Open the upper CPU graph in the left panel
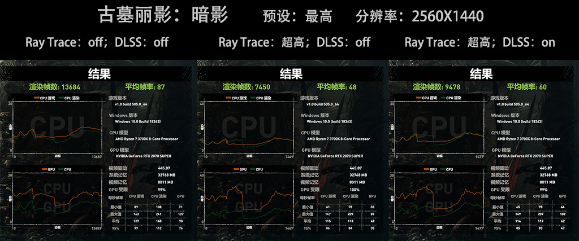 coord(57,128)
